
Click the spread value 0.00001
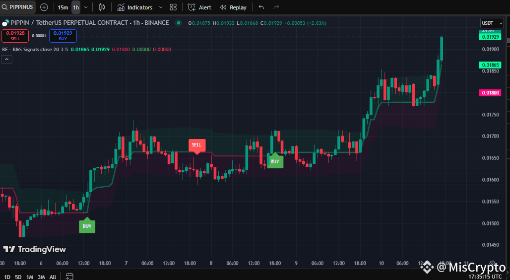[39, 36]
